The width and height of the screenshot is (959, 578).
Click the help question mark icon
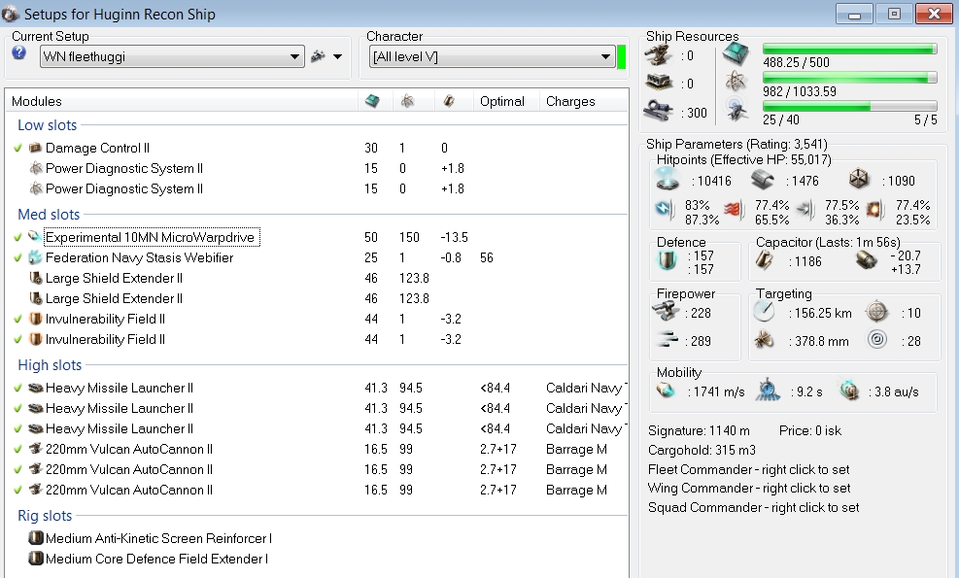(x=19, y=53)
